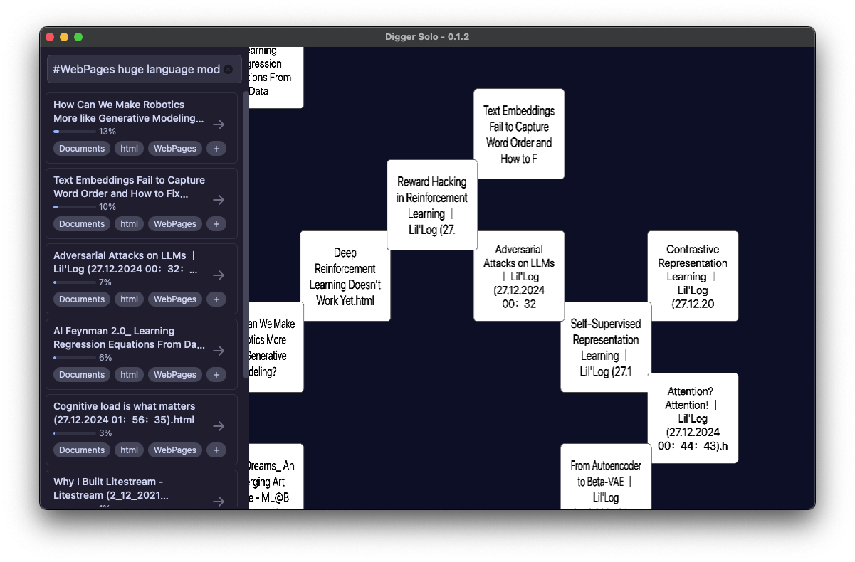855x562 pixels.
Task: Select html tag on Cognitive load result
Action: (x=129, y=450)
